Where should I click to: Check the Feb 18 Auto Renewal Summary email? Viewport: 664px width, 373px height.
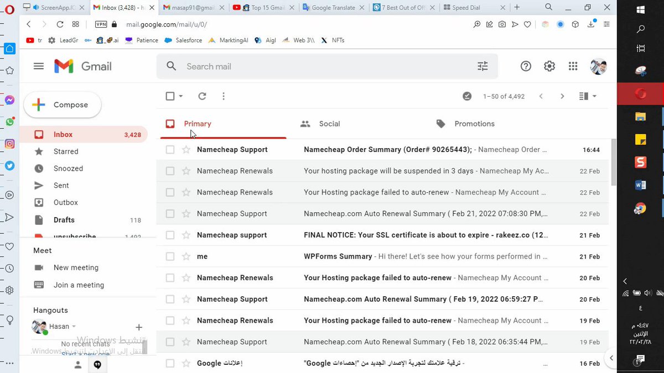170,342
